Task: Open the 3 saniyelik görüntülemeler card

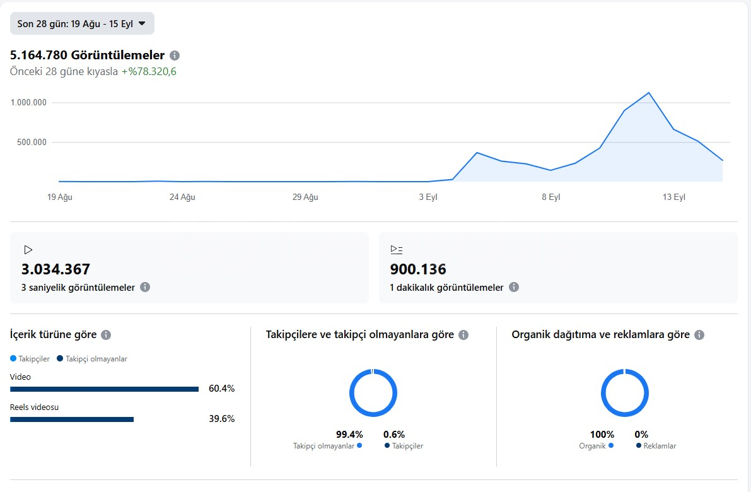Action: (x=189, y=268)
